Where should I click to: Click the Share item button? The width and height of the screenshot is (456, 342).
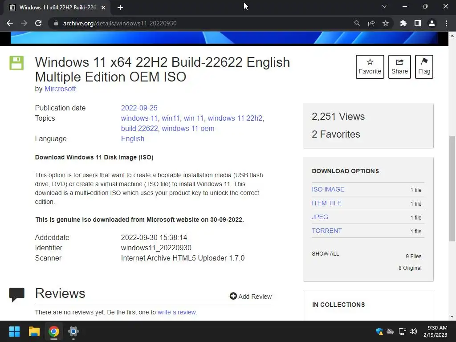pos(399,67)
